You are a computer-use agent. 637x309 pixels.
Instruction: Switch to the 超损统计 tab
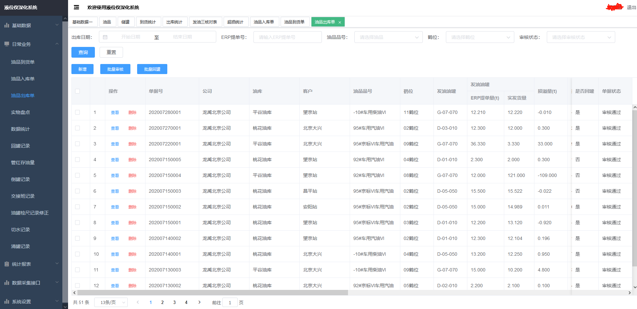coord(235,22)
